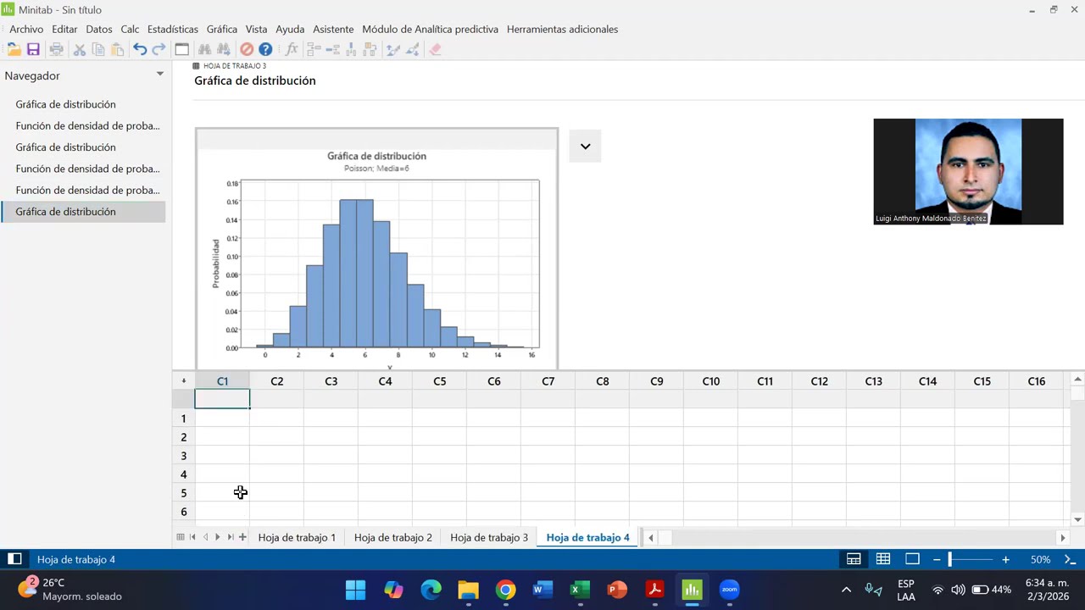The height and width of the screenshot is (610, 1085).
Task: Open the Ayuda menu
Action: 290,29
